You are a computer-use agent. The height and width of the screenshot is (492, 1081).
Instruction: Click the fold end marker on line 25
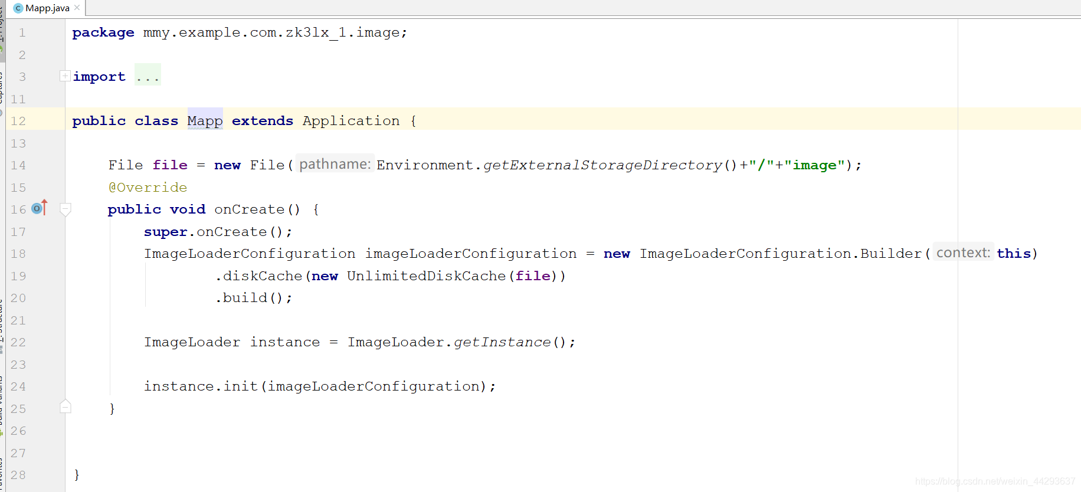tap(65, 406)
